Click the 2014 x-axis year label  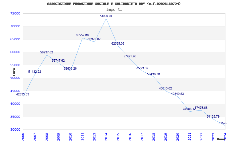(x=106, y=137)
